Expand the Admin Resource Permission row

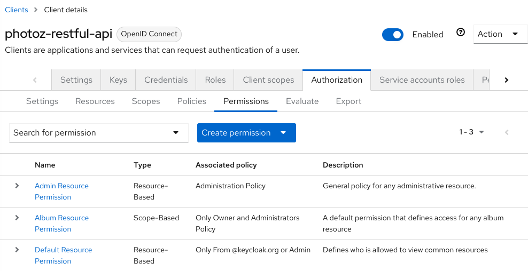[x=17, y=186]
